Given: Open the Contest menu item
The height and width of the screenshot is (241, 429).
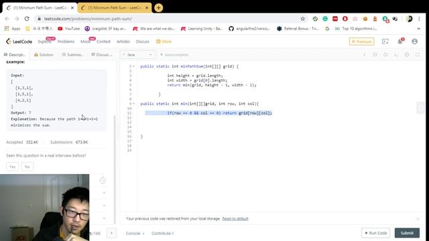Looking at the screenshot, I should point(103,42).
